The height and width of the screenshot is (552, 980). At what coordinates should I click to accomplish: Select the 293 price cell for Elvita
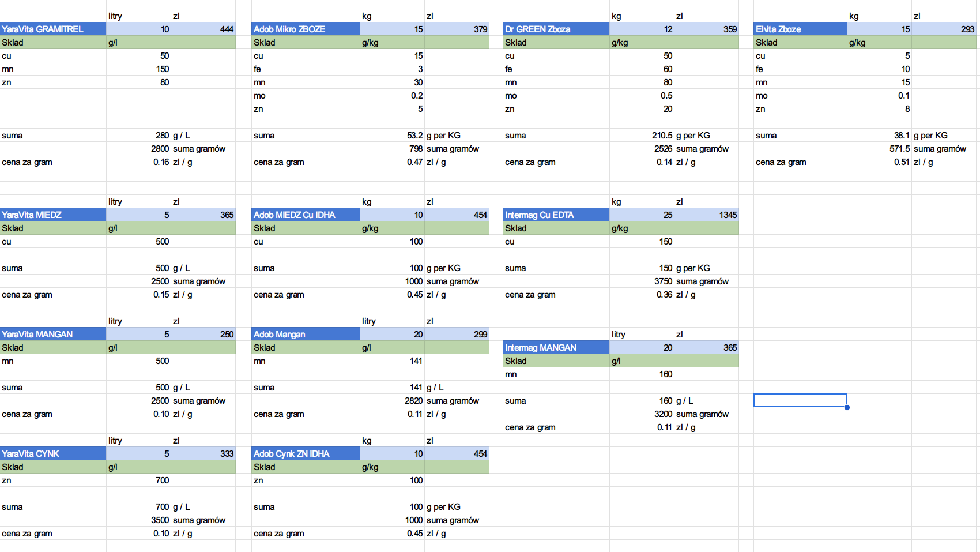(x=944, y=29)
